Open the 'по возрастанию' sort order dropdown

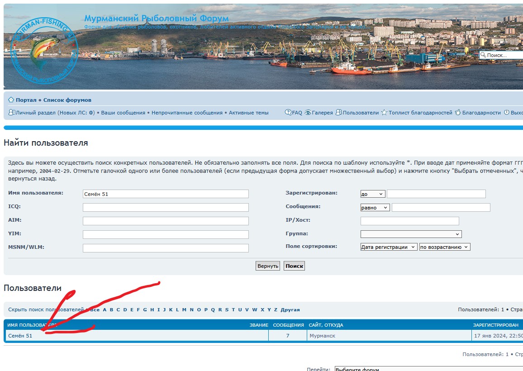[445, 247]
